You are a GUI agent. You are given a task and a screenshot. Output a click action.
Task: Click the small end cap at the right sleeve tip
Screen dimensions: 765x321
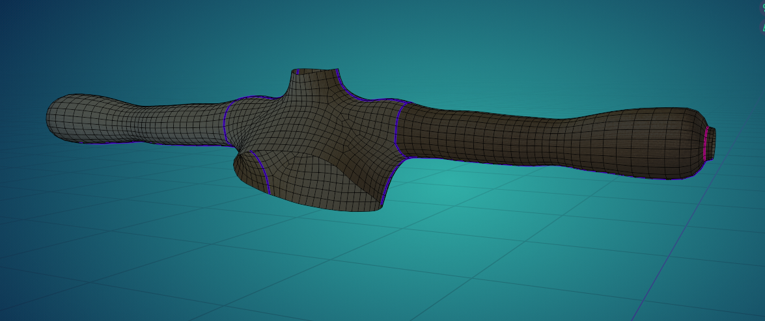pyautogui.click(x=712, y=143)
